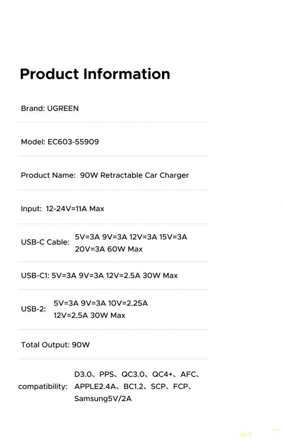Click the 12V=2.5A 30W Max text
The height and width of the screenshot is (440, 282).
click(x=89, y=315)
